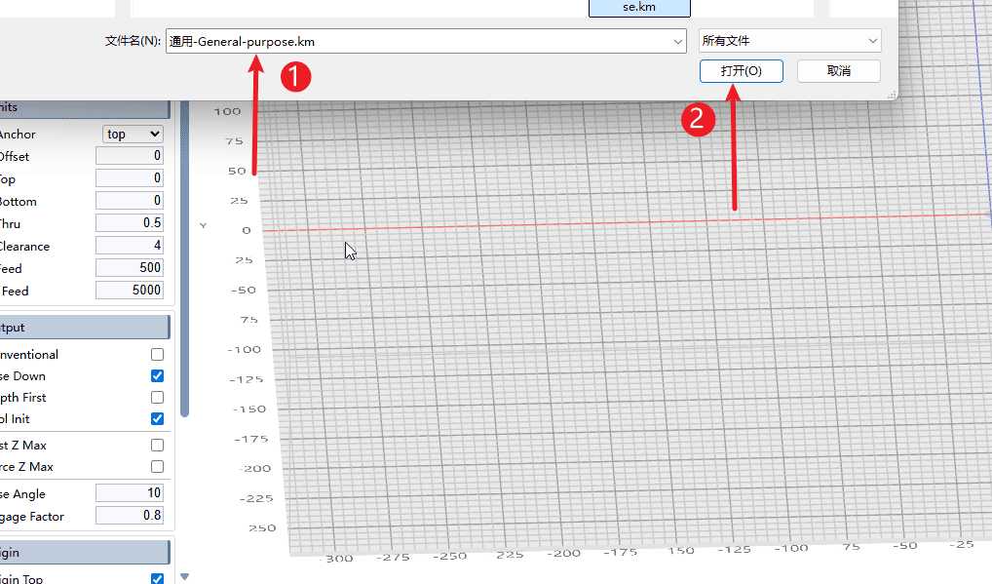Viewport: 992px width, 584px height.
Task: Click the dialog resize grip corner
Action: pos(892,95)
